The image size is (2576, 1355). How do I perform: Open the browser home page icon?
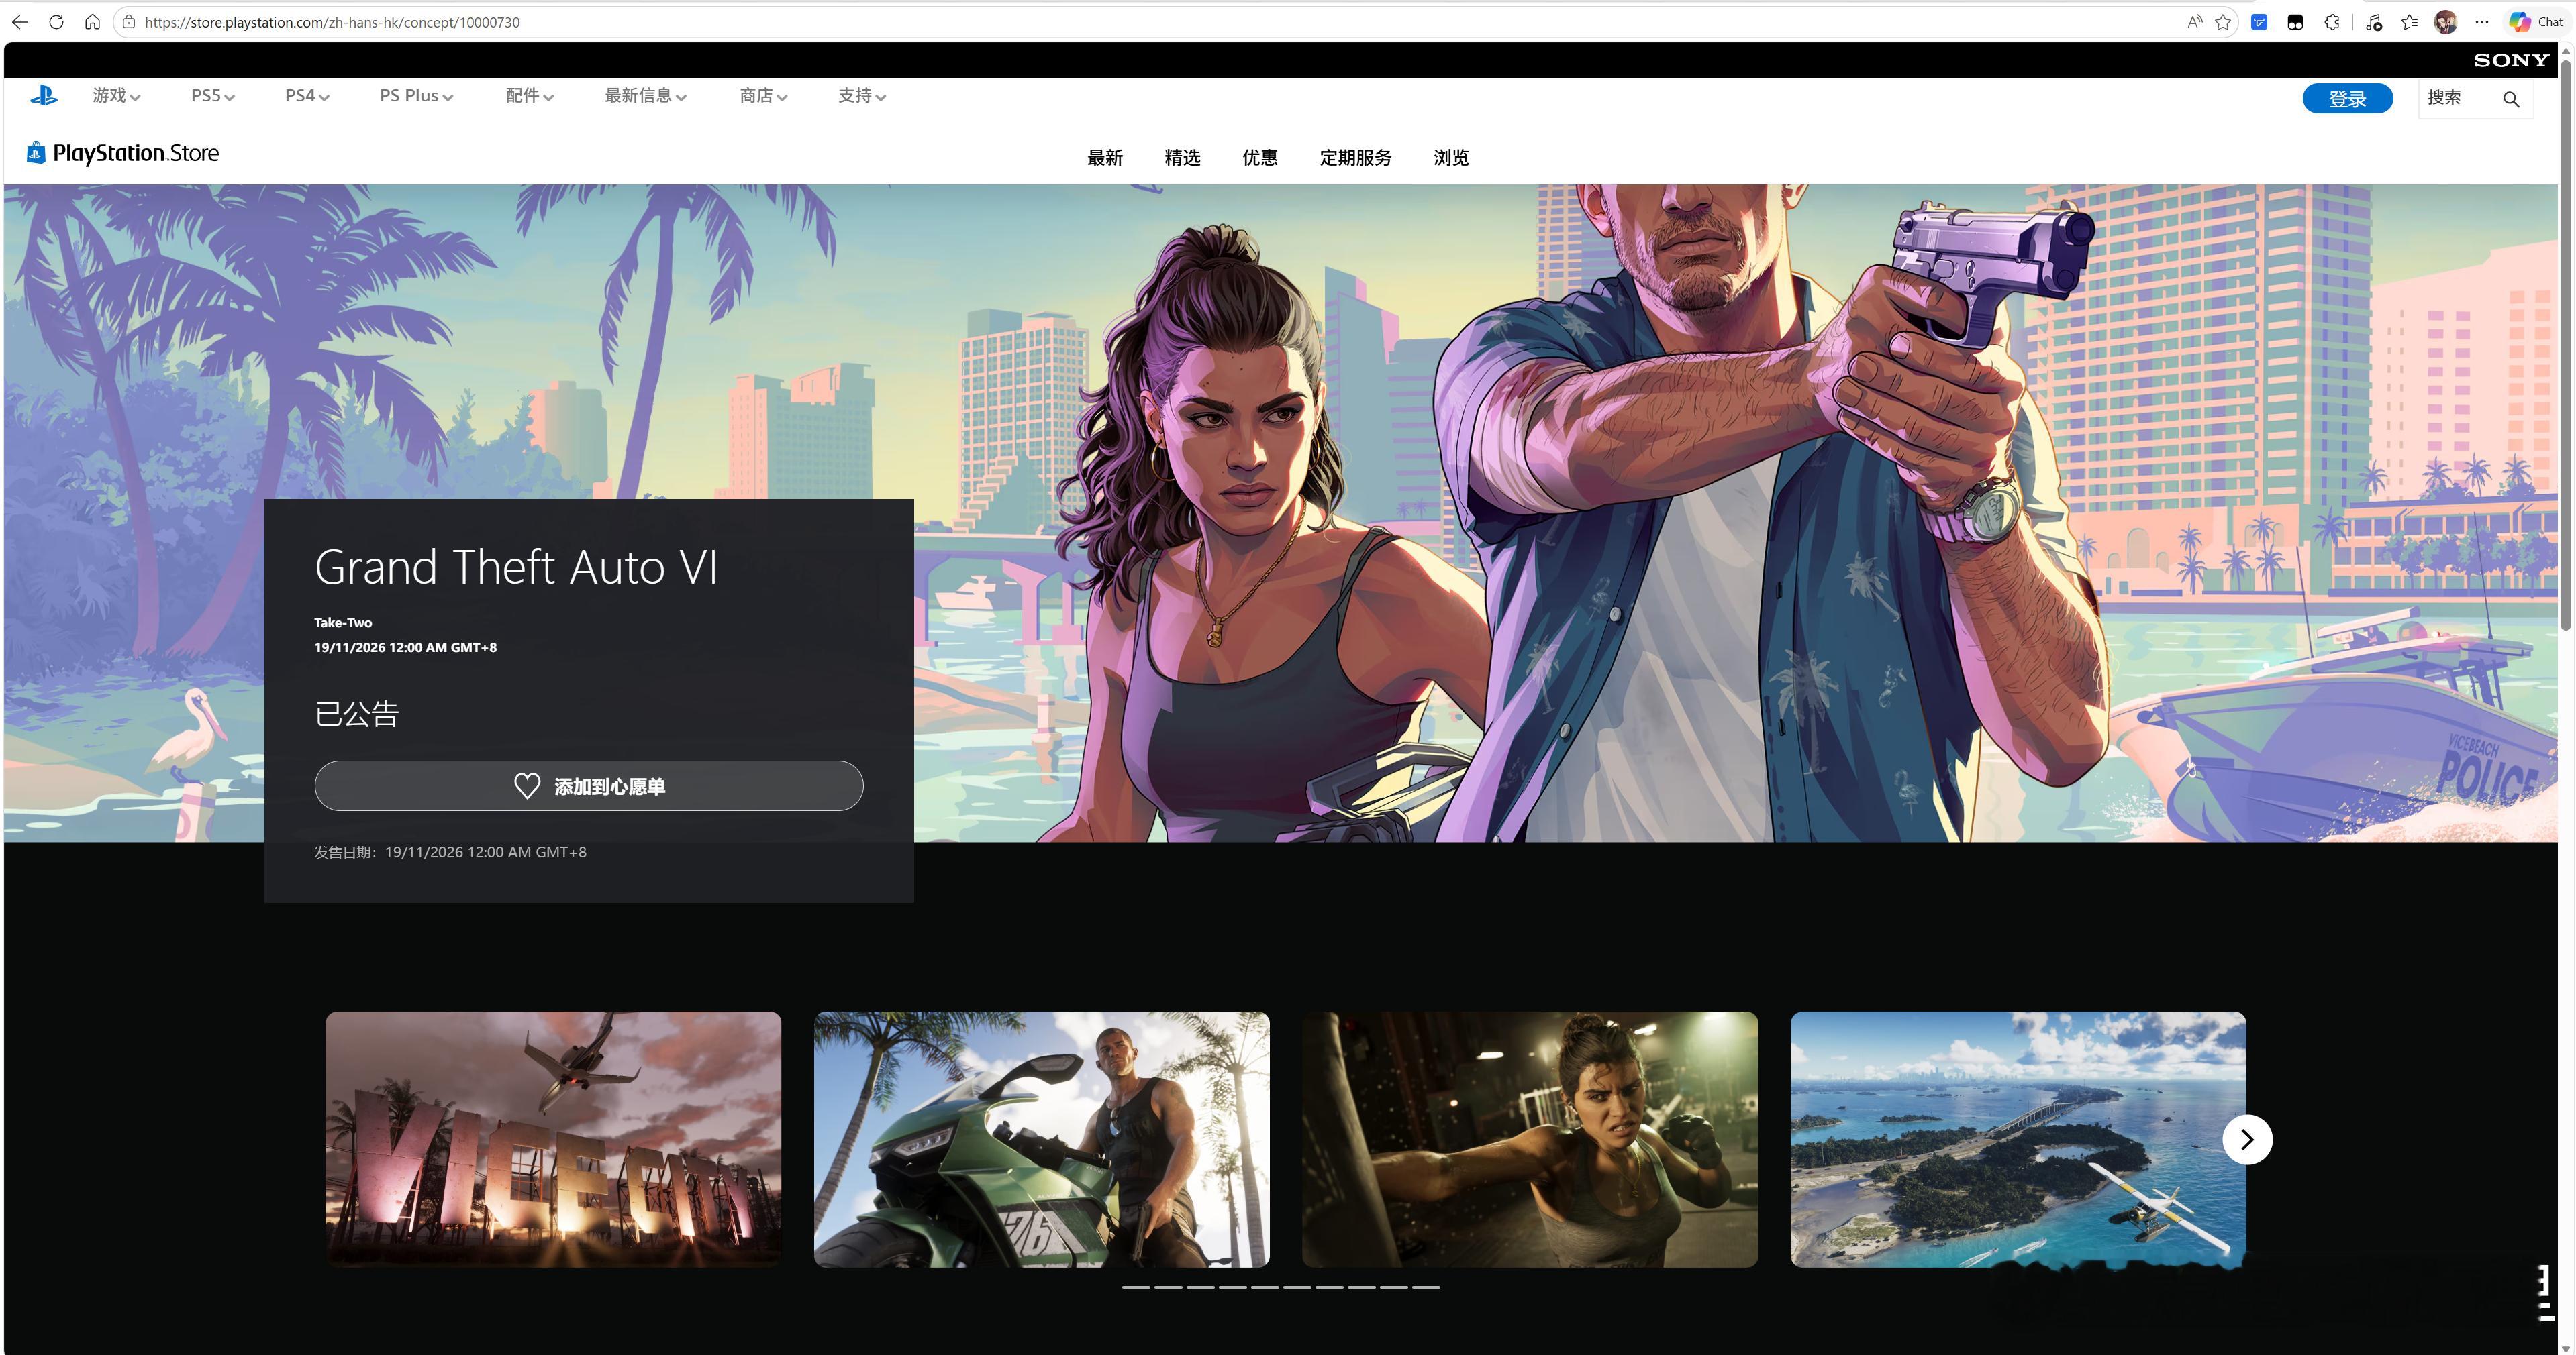coord(92,22)
